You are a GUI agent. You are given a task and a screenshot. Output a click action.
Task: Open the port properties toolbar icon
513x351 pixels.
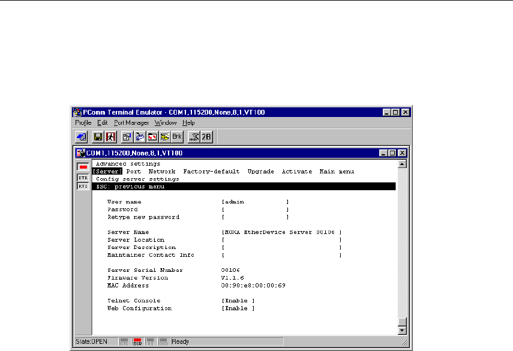point(127,137)
